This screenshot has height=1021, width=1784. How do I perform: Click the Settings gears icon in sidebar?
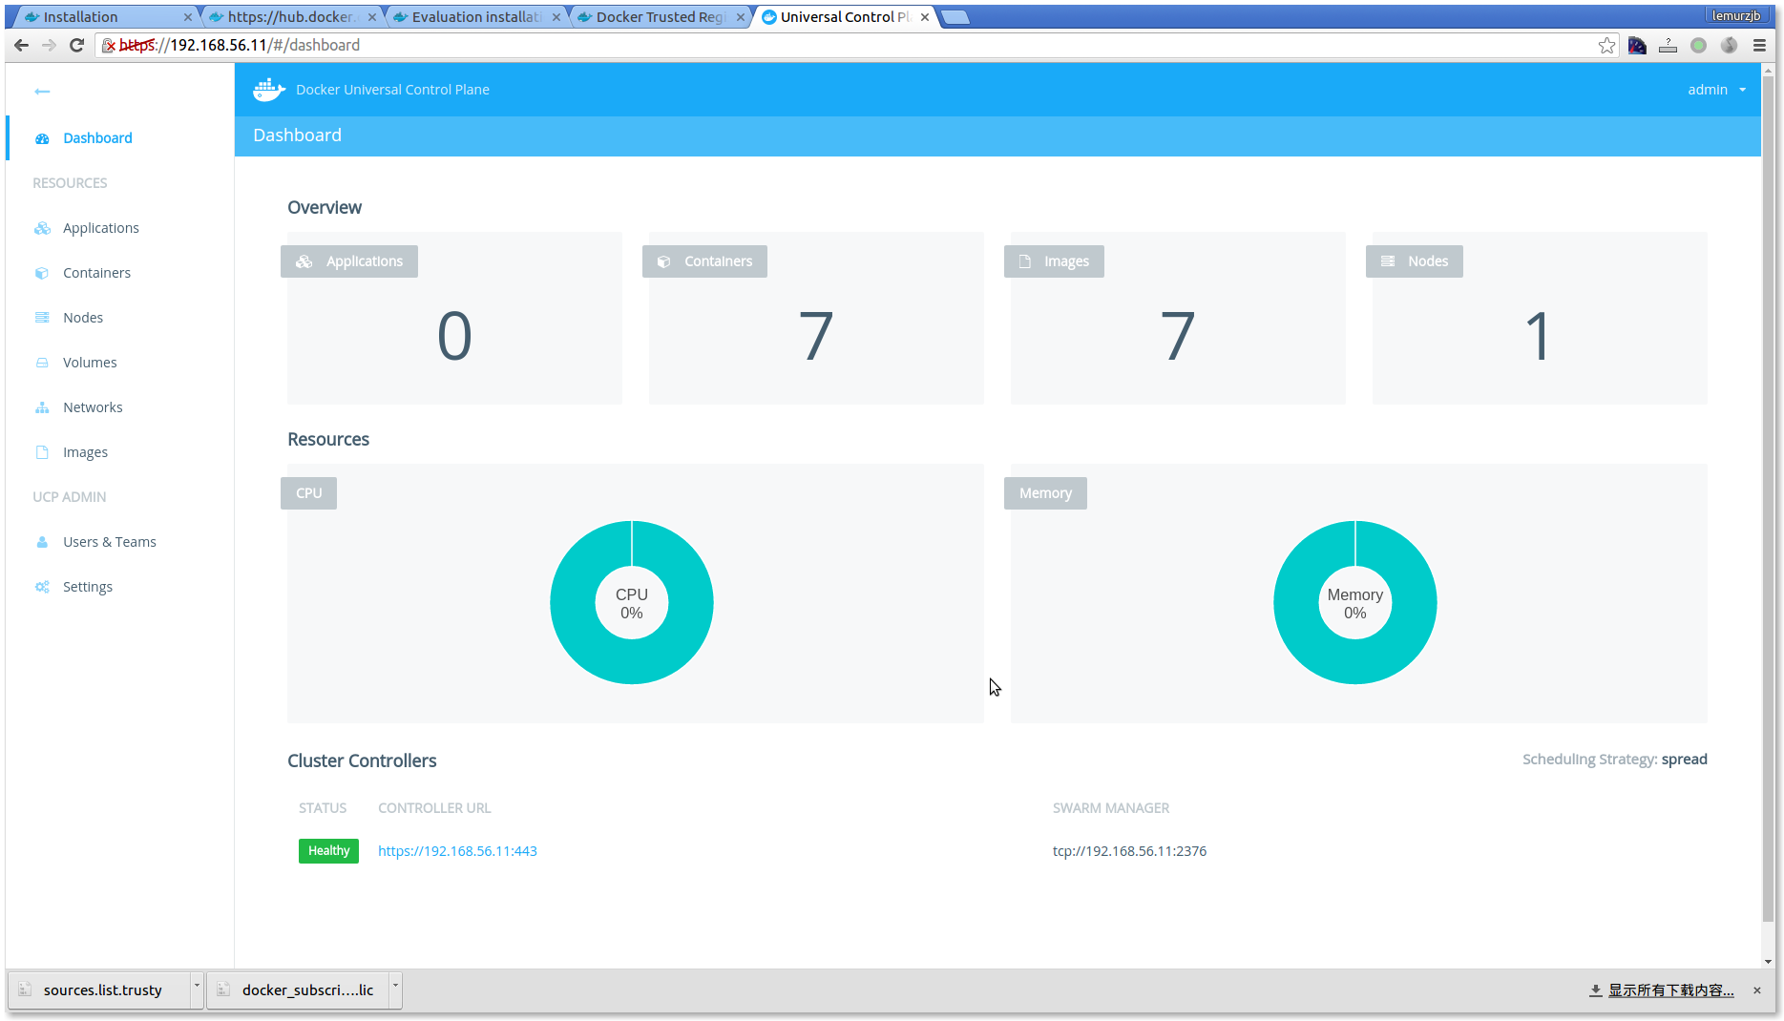point(42,587)
